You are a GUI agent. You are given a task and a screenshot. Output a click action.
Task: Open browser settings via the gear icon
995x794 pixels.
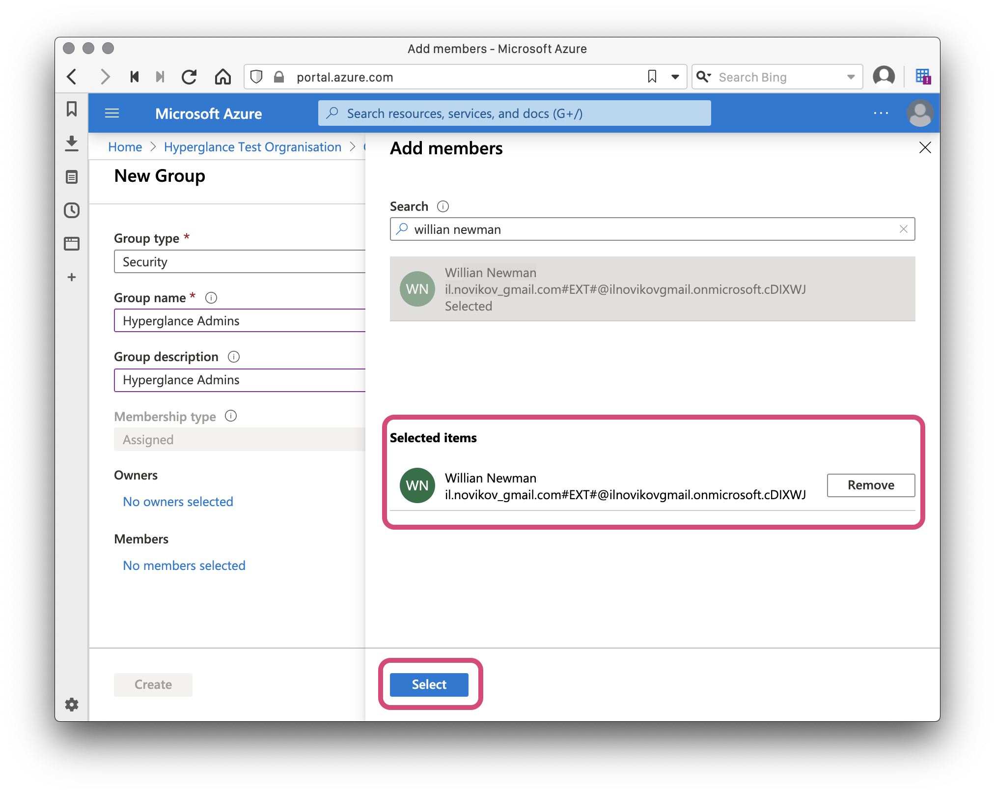pos(72,705)
